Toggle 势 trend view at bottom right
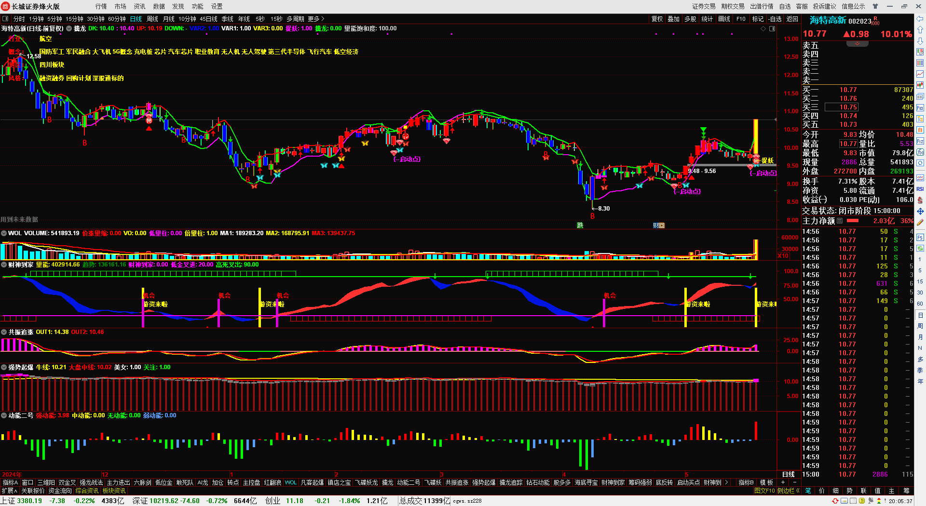The width and height of the screenshot is (926, 506). click(850, 491)
